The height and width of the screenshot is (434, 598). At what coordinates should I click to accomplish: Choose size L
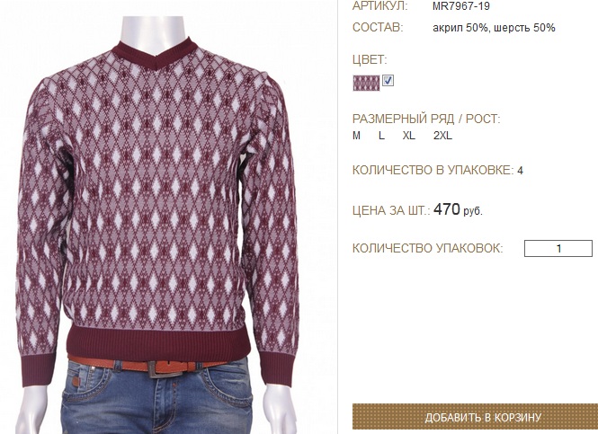(381, 136)
